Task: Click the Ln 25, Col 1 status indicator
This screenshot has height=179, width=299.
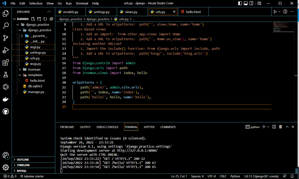Action: click(x=179, y=176)
